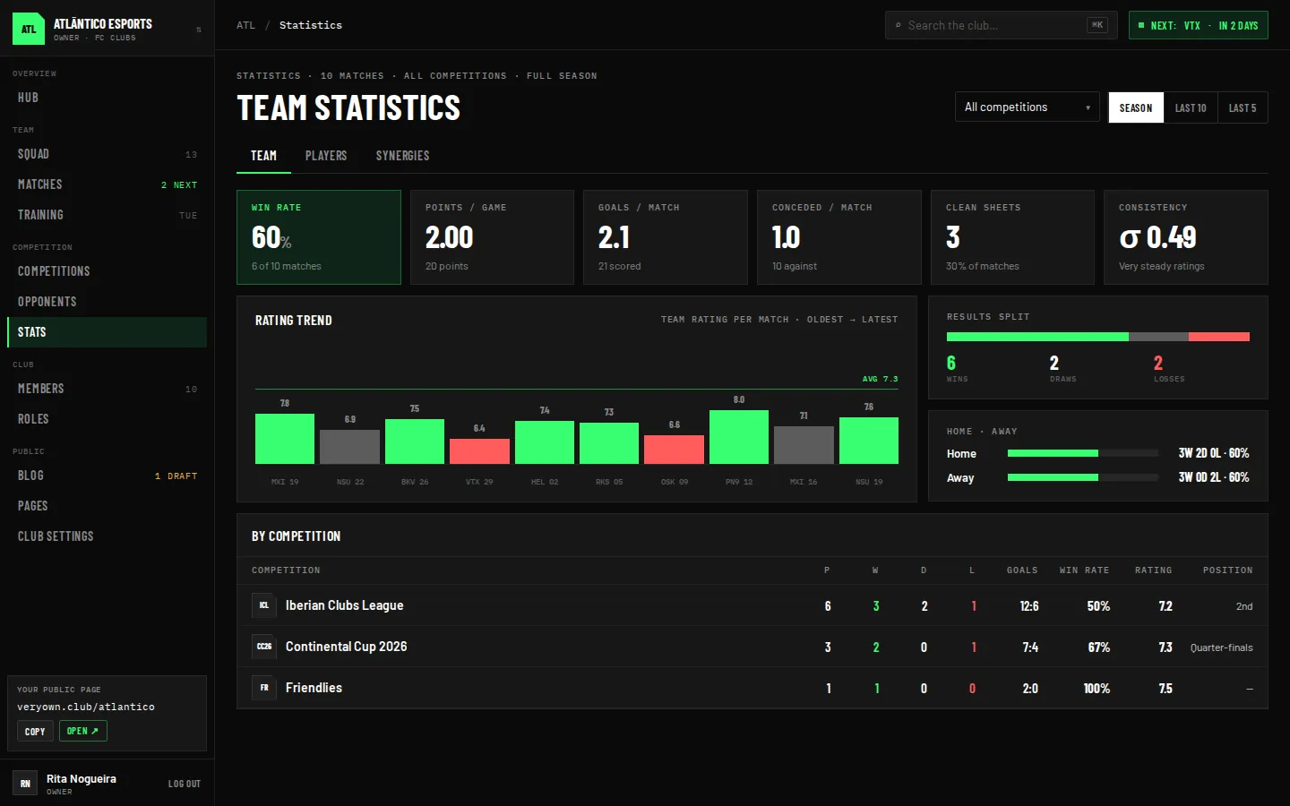This screenshot has width=1290, height=806.
Task: Switch range to LAST 10
Action: [1191, 107]
